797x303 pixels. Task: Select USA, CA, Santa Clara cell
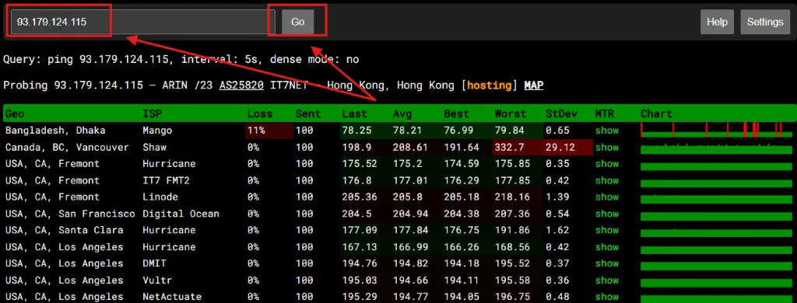coord(64,231)
